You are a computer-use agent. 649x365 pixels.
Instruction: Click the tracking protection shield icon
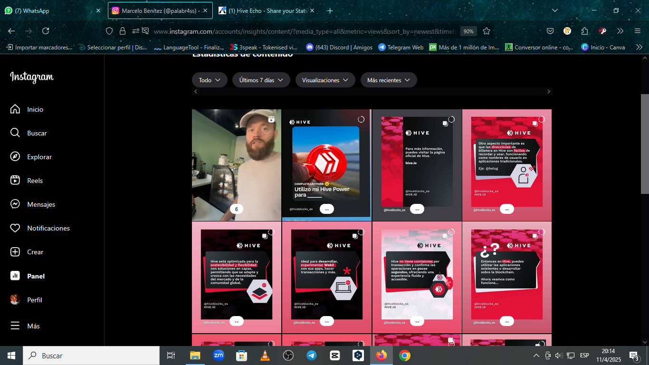click(x=109, y=31)
